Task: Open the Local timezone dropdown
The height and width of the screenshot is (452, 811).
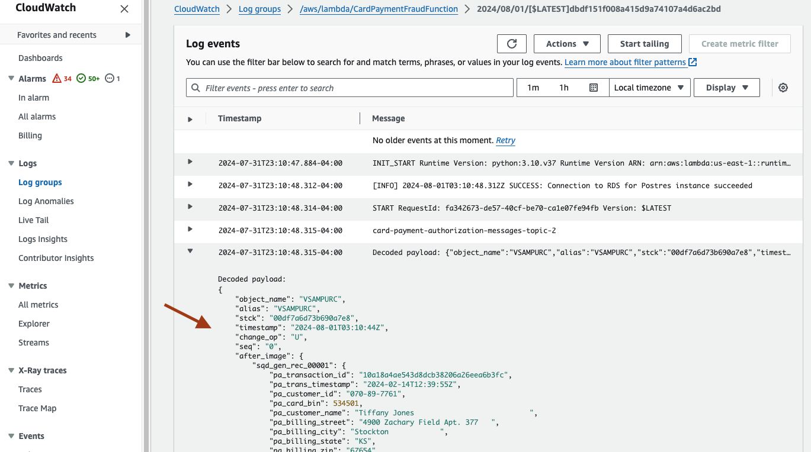Action: [x=649, y=88]
